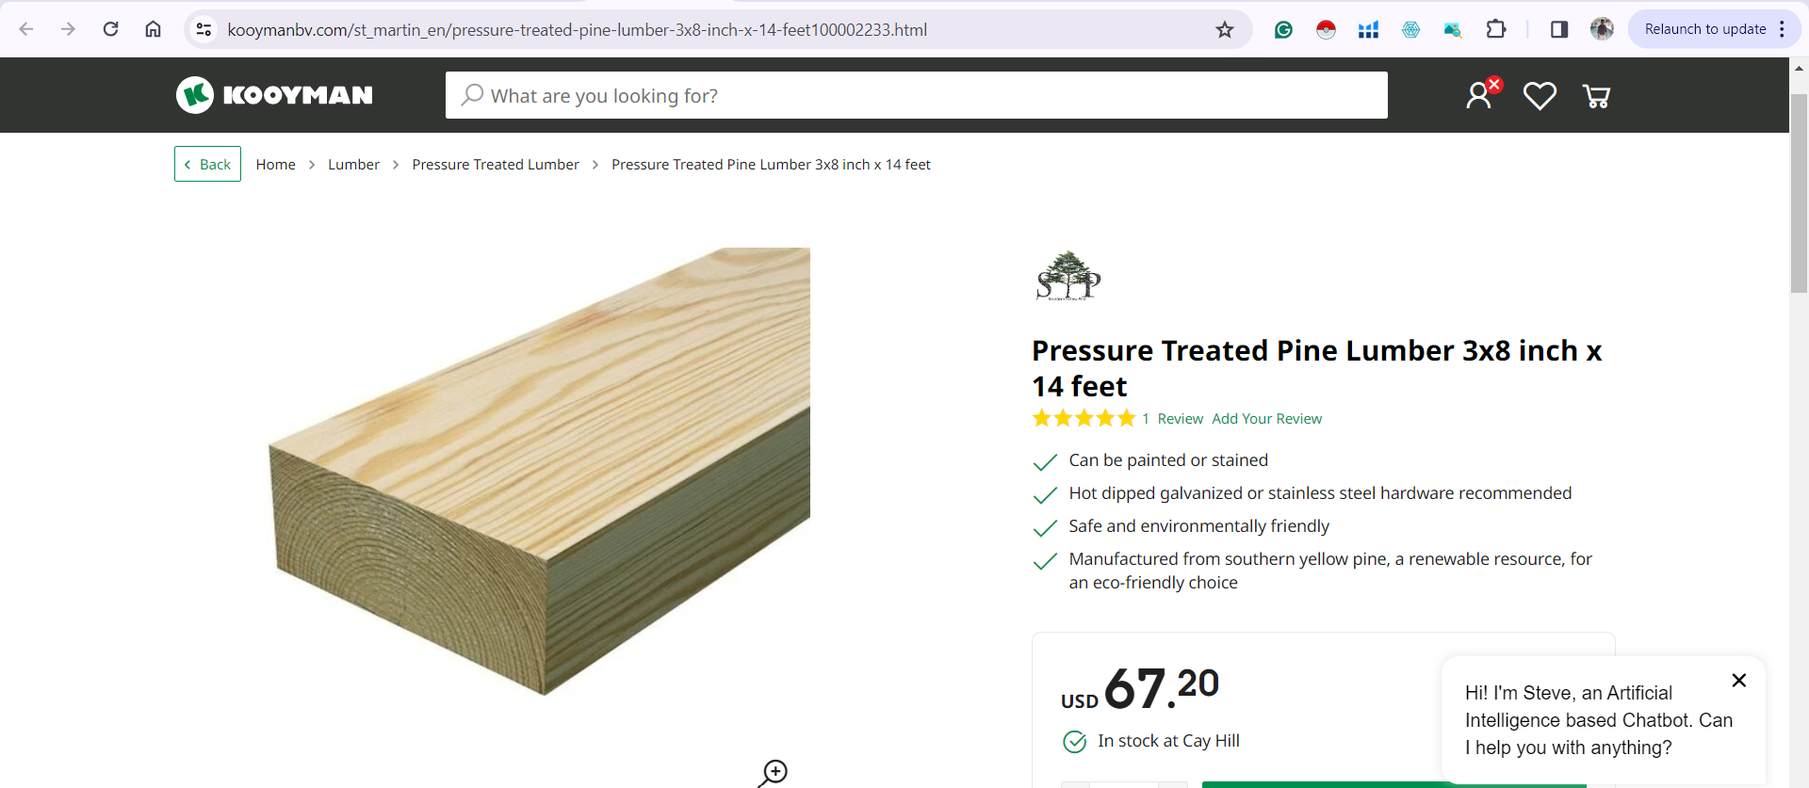This screenshot has height=788, width=1809.
Task: Toggle the browser side panel
Action: coord(1558,29)
